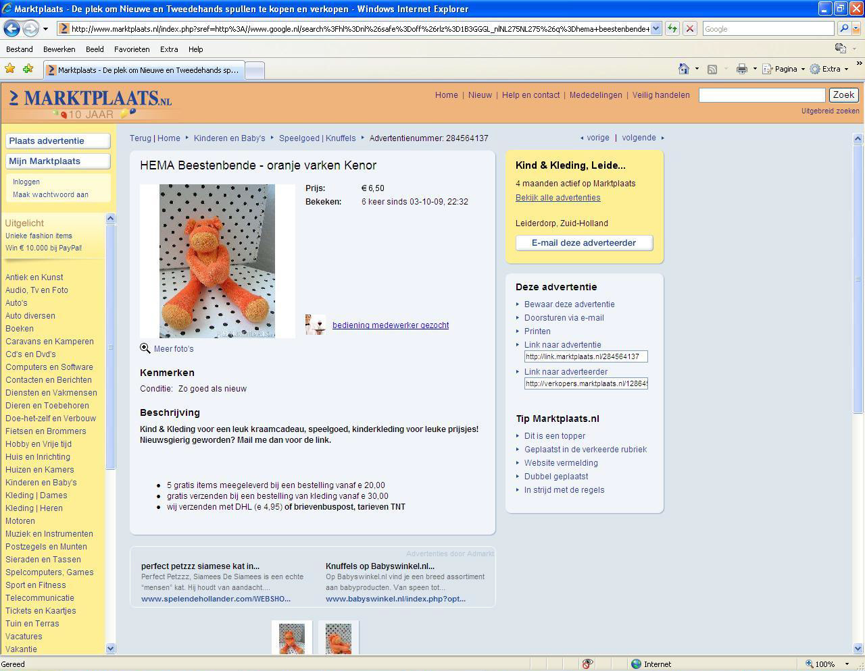Click the Marktplaats search input field
Screen dimensions: 865x671
(x=762, y=95)
